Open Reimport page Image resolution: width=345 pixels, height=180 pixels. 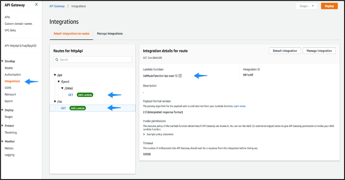(x=10, y=94)
